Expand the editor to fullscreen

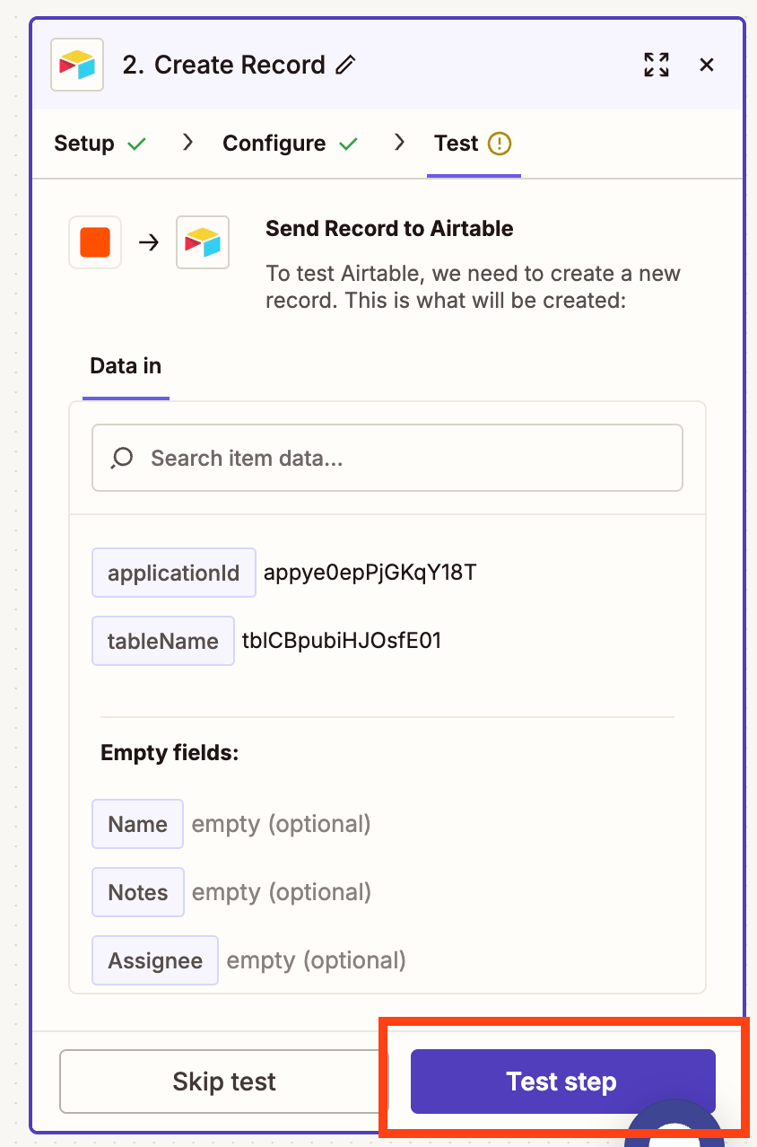656,65
